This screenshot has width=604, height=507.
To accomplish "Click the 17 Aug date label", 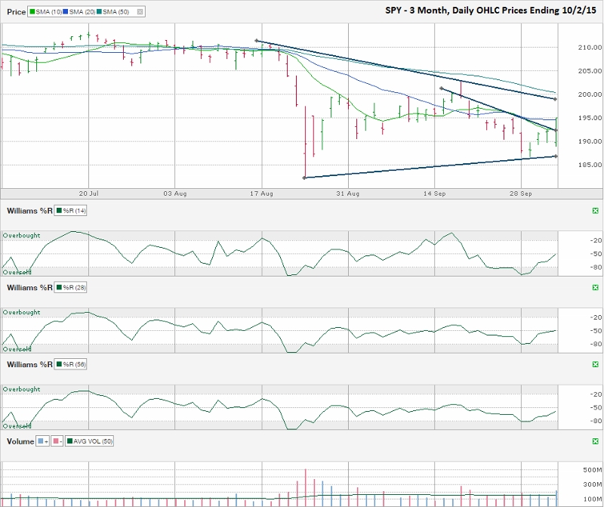I will 261,193.
